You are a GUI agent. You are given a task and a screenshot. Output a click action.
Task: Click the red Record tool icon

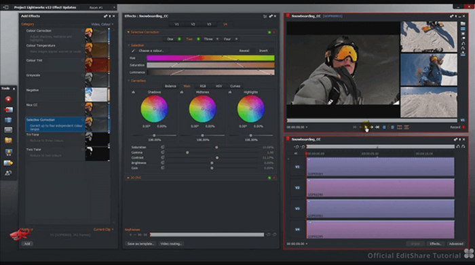8,99
